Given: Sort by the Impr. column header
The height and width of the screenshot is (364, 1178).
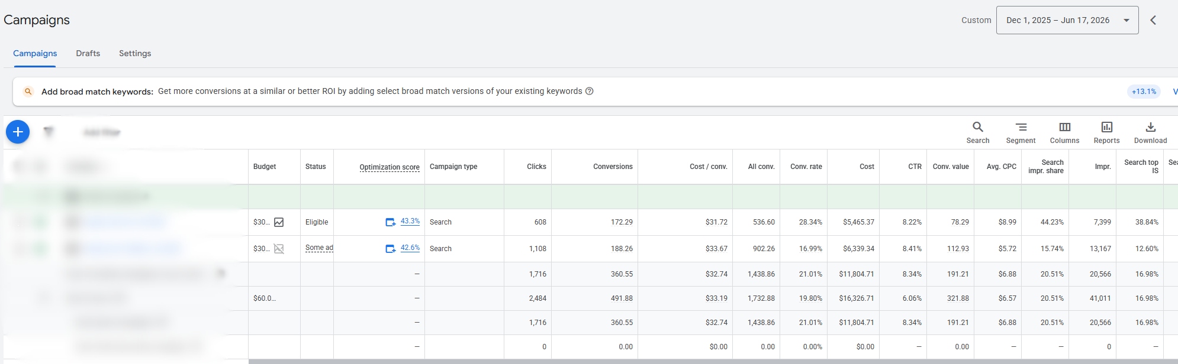Looking at the screenshot, I should 1103,167.
